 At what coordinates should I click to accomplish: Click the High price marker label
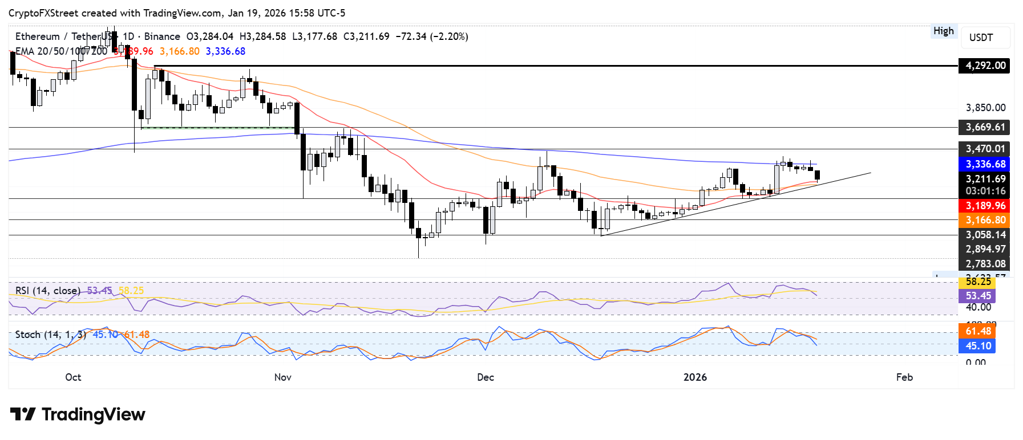click(x=943, y=31)
